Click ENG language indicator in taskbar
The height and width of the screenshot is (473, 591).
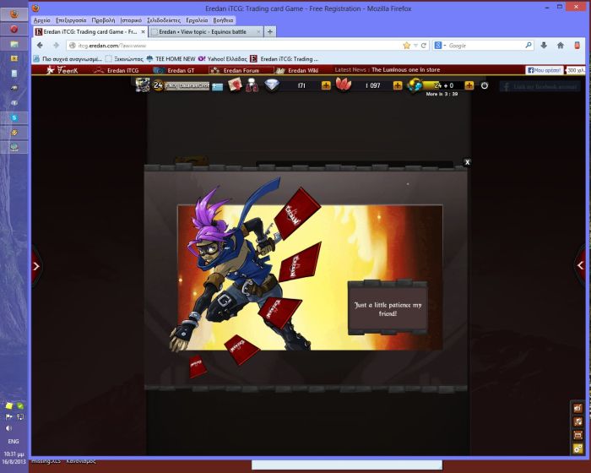tap(14, 441)
